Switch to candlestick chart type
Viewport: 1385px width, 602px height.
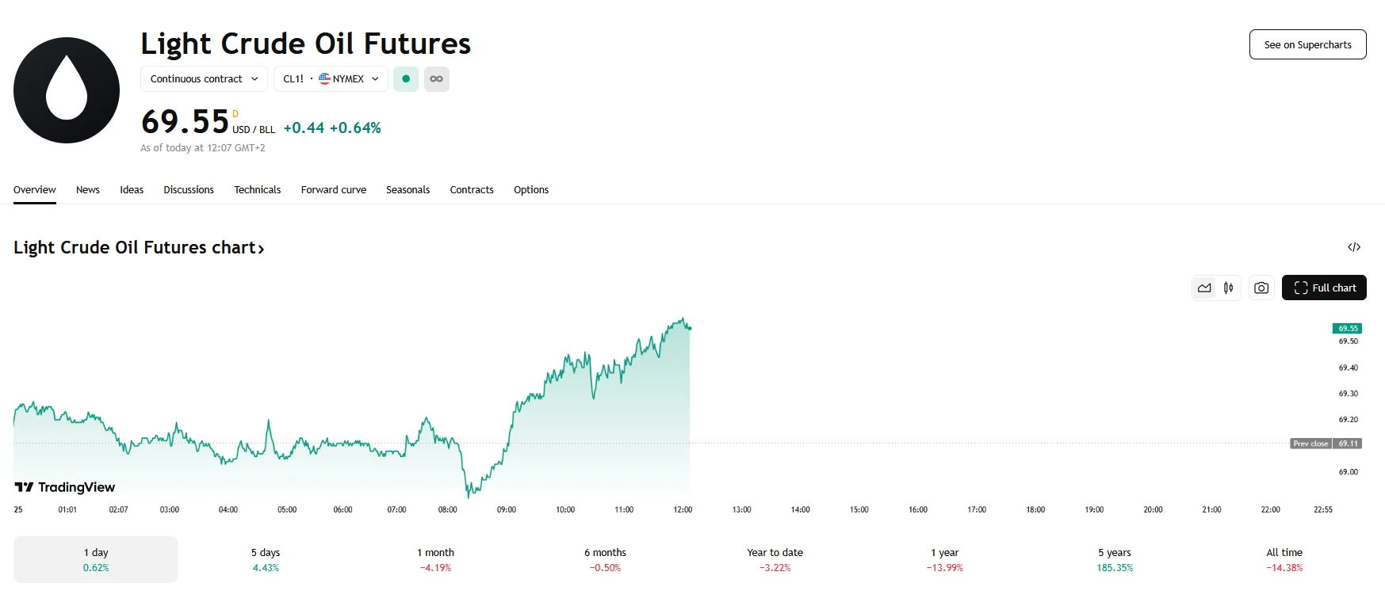1228,288
